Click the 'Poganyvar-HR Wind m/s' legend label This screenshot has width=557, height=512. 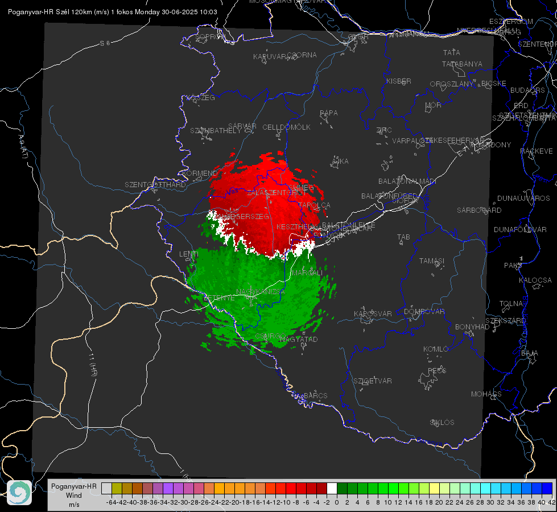(x=74, y=496)
